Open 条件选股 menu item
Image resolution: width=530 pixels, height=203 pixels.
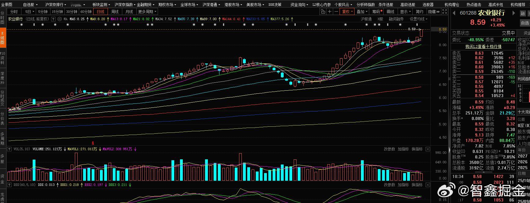coord(386,5)
